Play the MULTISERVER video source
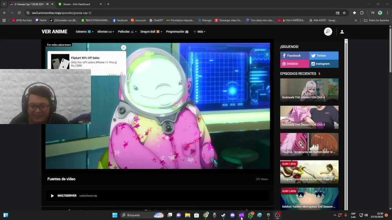This screenshot has width=392, height=220. coord(158,196)
